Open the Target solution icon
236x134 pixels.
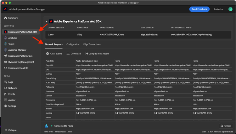[6, 44]
